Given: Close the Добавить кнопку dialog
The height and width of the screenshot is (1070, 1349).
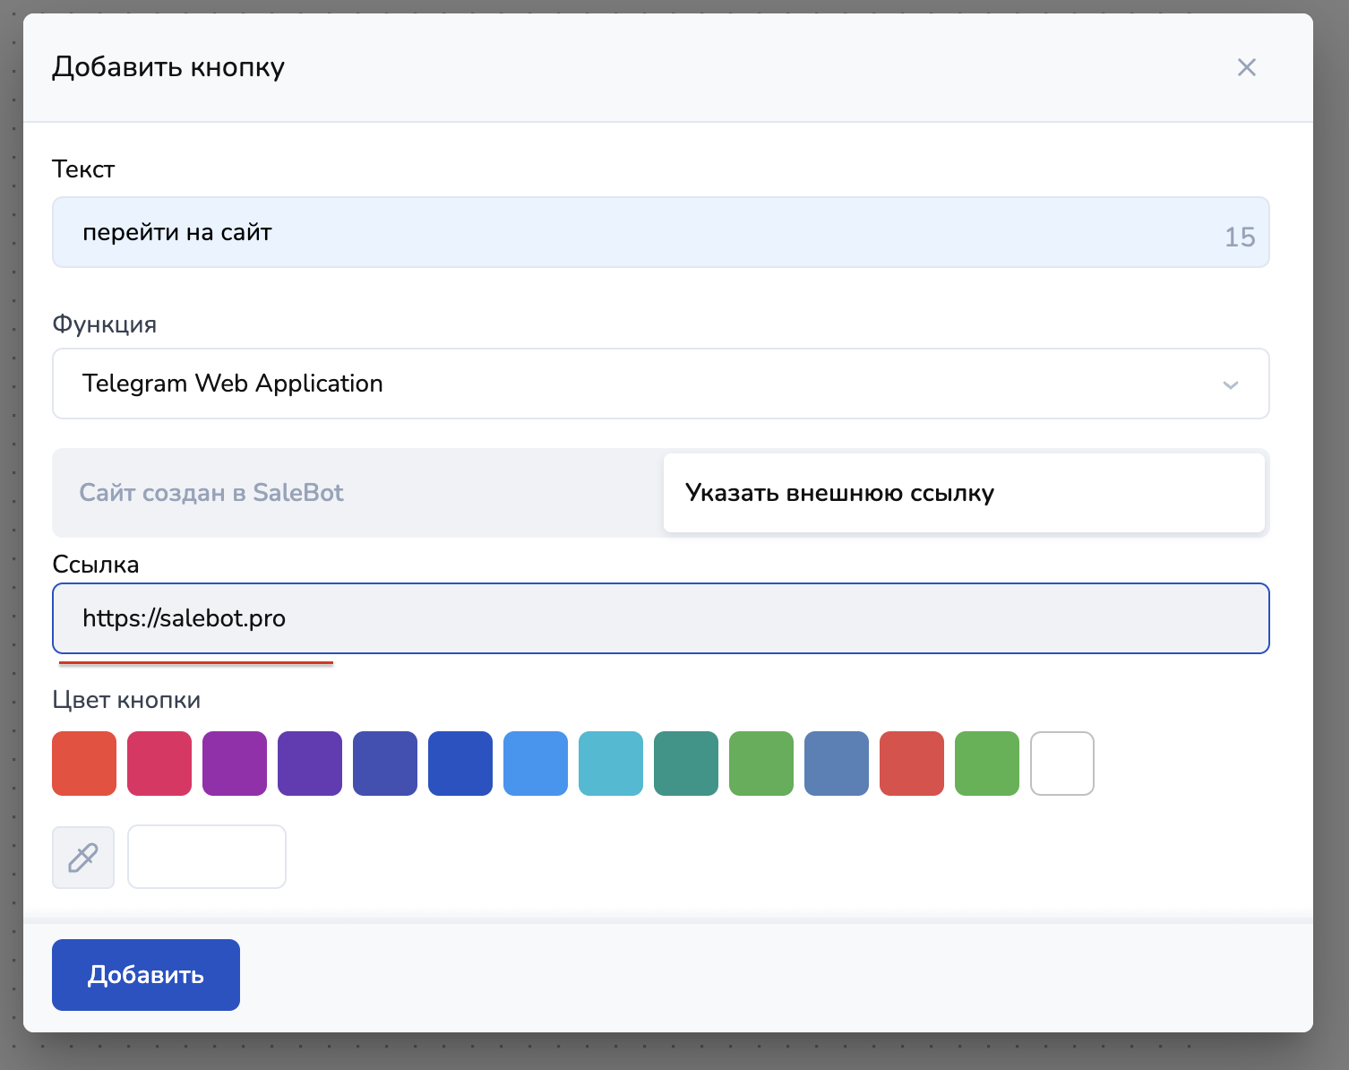Looking at the screenshot, I should [1246, 67].
